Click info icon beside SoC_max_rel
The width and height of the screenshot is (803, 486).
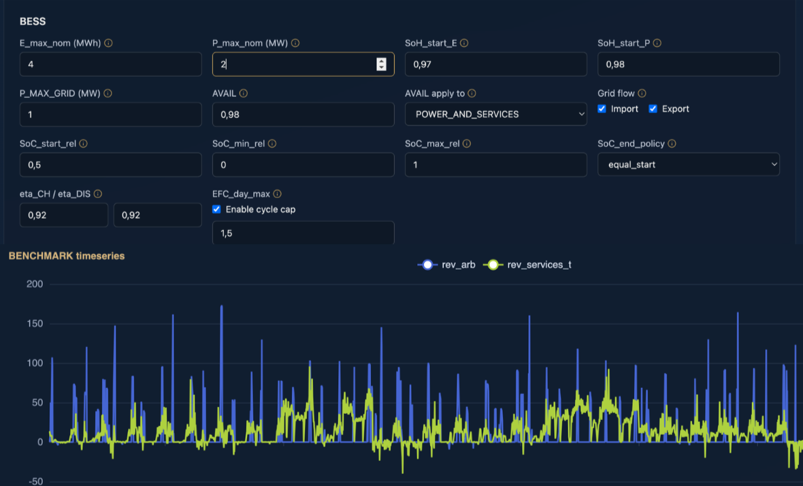coord(467,144)
